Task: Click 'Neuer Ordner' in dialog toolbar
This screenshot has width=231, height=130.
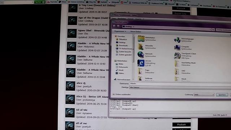Action: (x=136, y=31)
